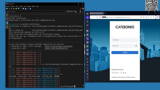160x90 pixels.
Task: Open the gear Settings icon in Opera sidebar
Action: point(87,74)
